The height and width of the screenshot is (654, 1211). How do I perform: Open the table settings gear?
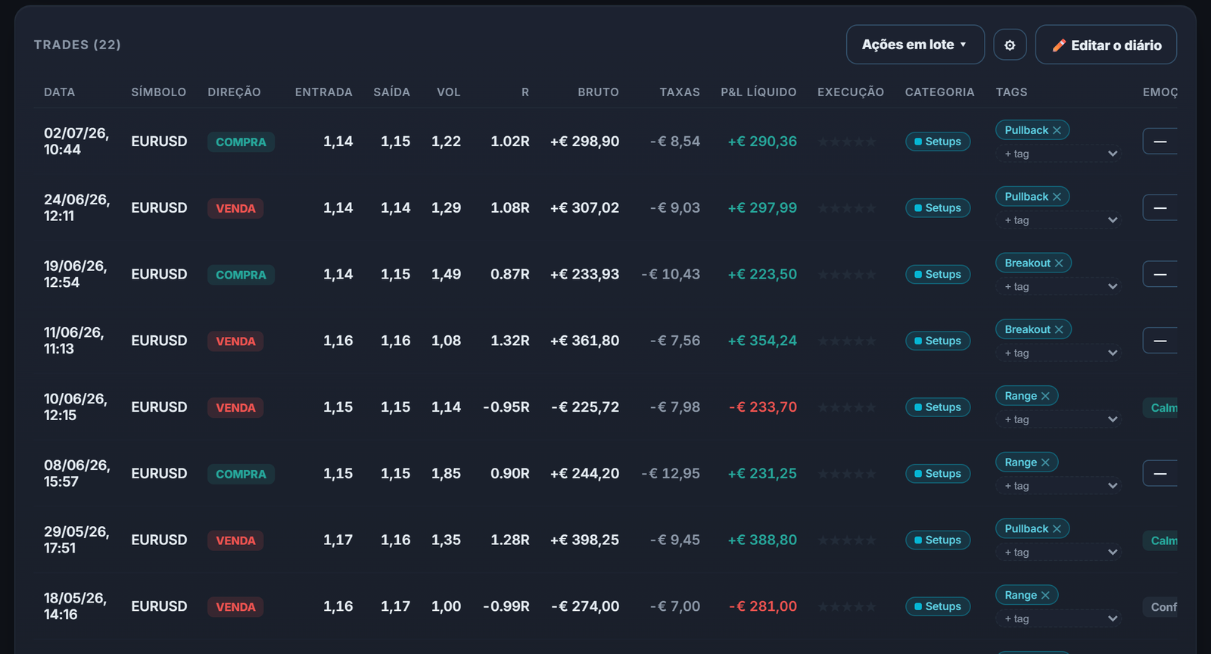click(1010, 45)
